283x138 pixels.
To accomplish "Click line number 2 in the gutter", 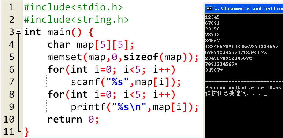I will (x=12, y=19).
